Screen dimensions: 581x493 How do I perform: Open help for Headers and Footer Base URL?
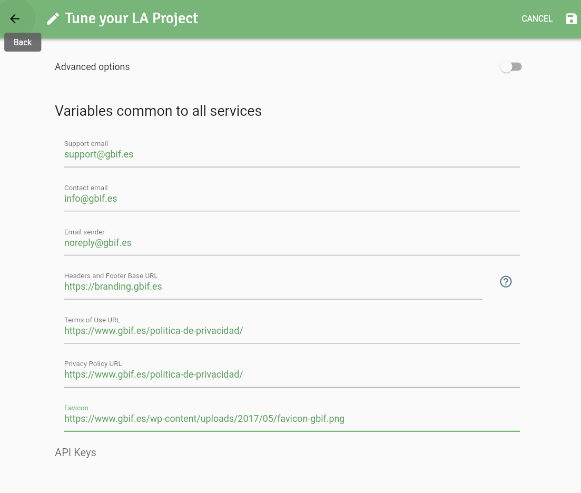pyautogui.click(x=506, y=282)
